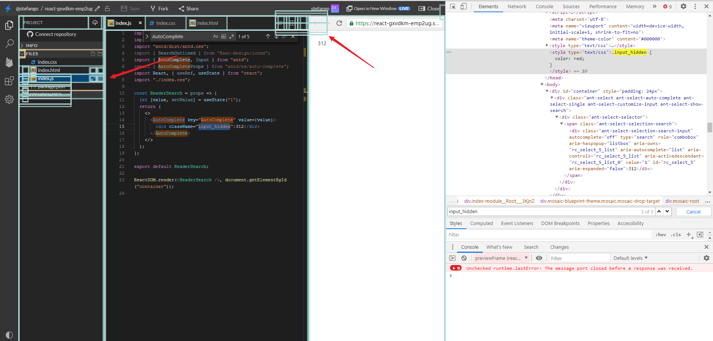
Task: Toggle computed styles sidebar pane
Action: 700,235
